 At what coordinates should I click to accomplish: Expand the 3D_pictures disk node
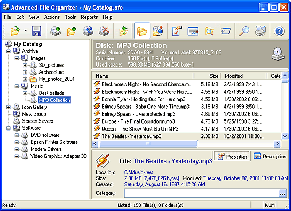point(25,65)
